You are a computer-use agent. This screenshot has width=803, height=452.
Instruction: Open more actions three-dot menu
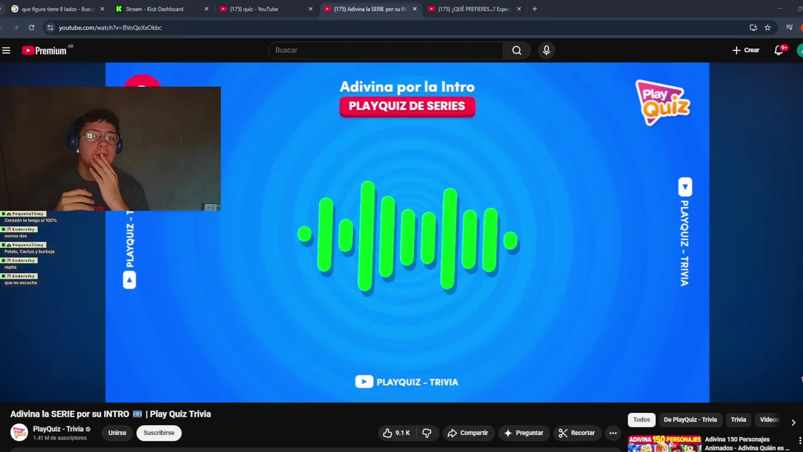(613, 433)
